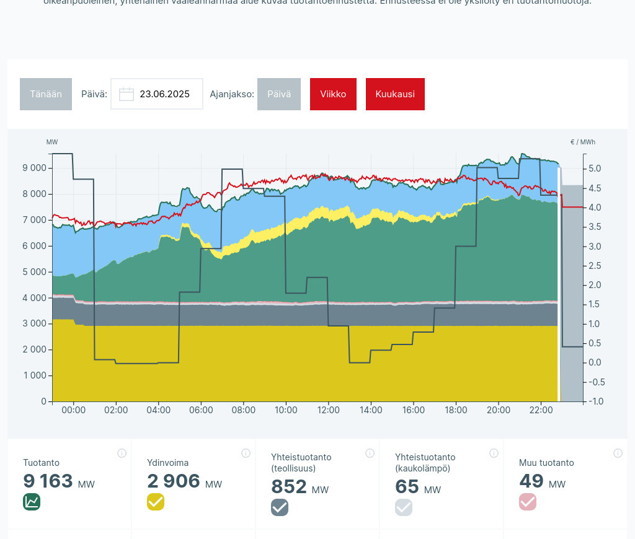Viewport: 635px width, 539px height.
Task: Toggle the Yhteistuotanto (kaukolämpö) checkbox
Action: [404, 507]
